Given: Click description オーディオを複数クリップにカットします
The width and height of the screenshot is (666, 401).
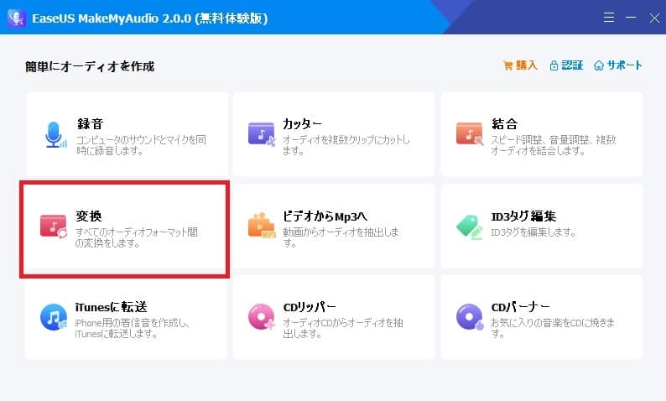Looking at the screenshot, I should pyautogui.click(x=346, y=145).
